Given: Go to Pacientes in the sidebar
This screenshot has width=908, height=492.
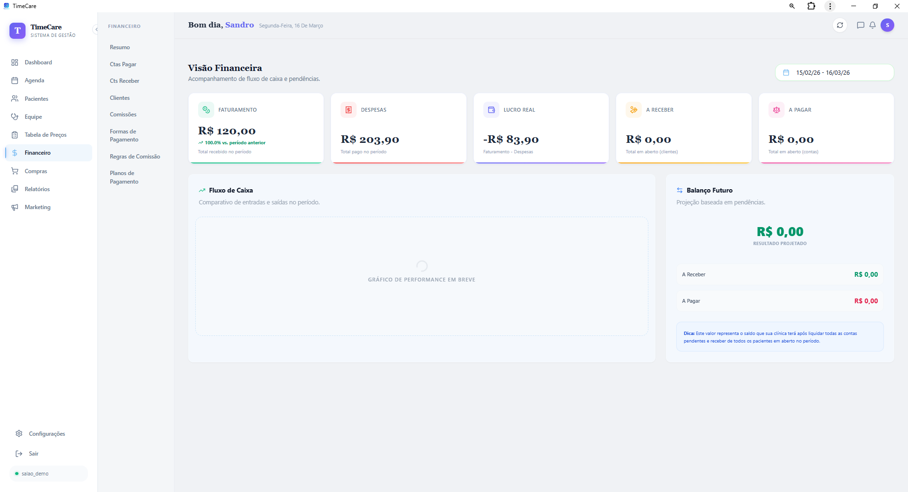Looking at the screenshot, I should point(36,99).
